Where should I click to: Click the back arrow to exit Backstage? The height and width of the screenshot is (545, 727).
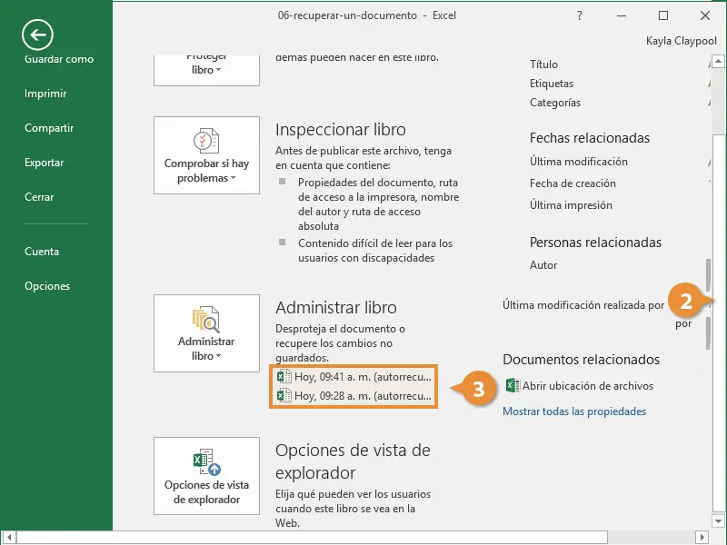click(37, 35)
